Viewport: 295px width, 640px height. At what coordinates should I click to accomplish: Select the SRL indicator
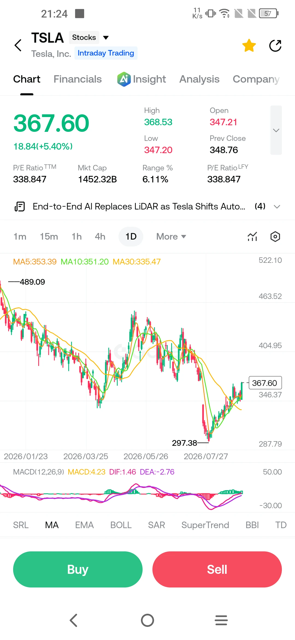[21, 525]
